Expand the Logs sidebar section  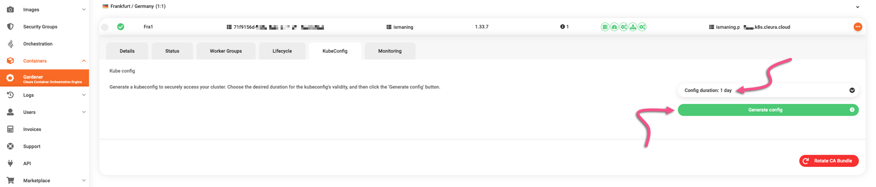(x=83, y=95)
